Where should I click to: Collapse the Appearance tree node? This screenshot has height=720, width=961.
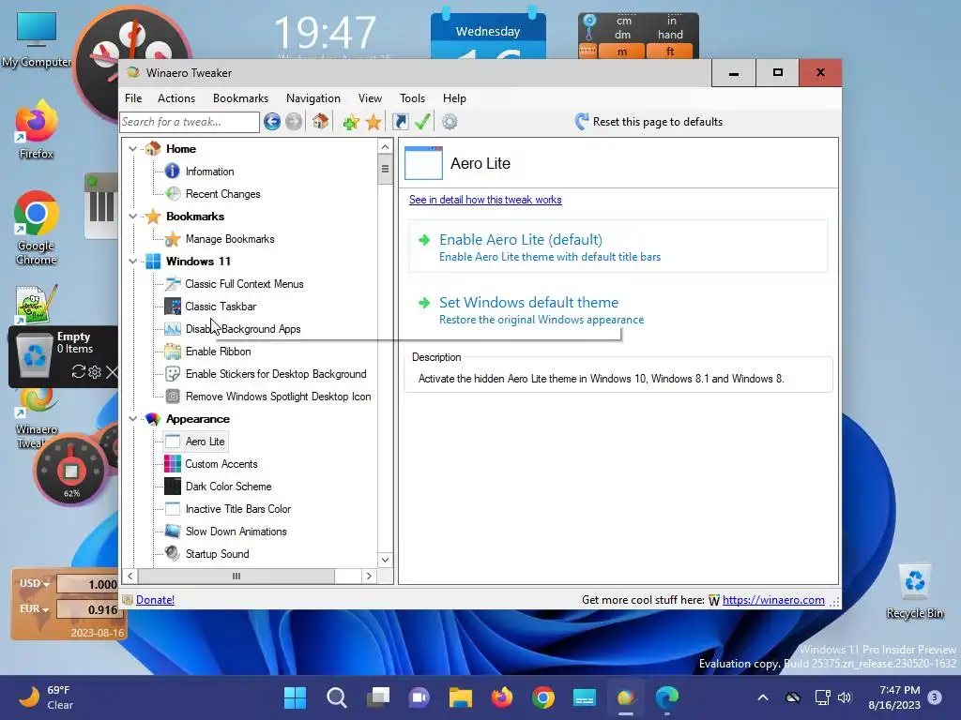[132, 419]
